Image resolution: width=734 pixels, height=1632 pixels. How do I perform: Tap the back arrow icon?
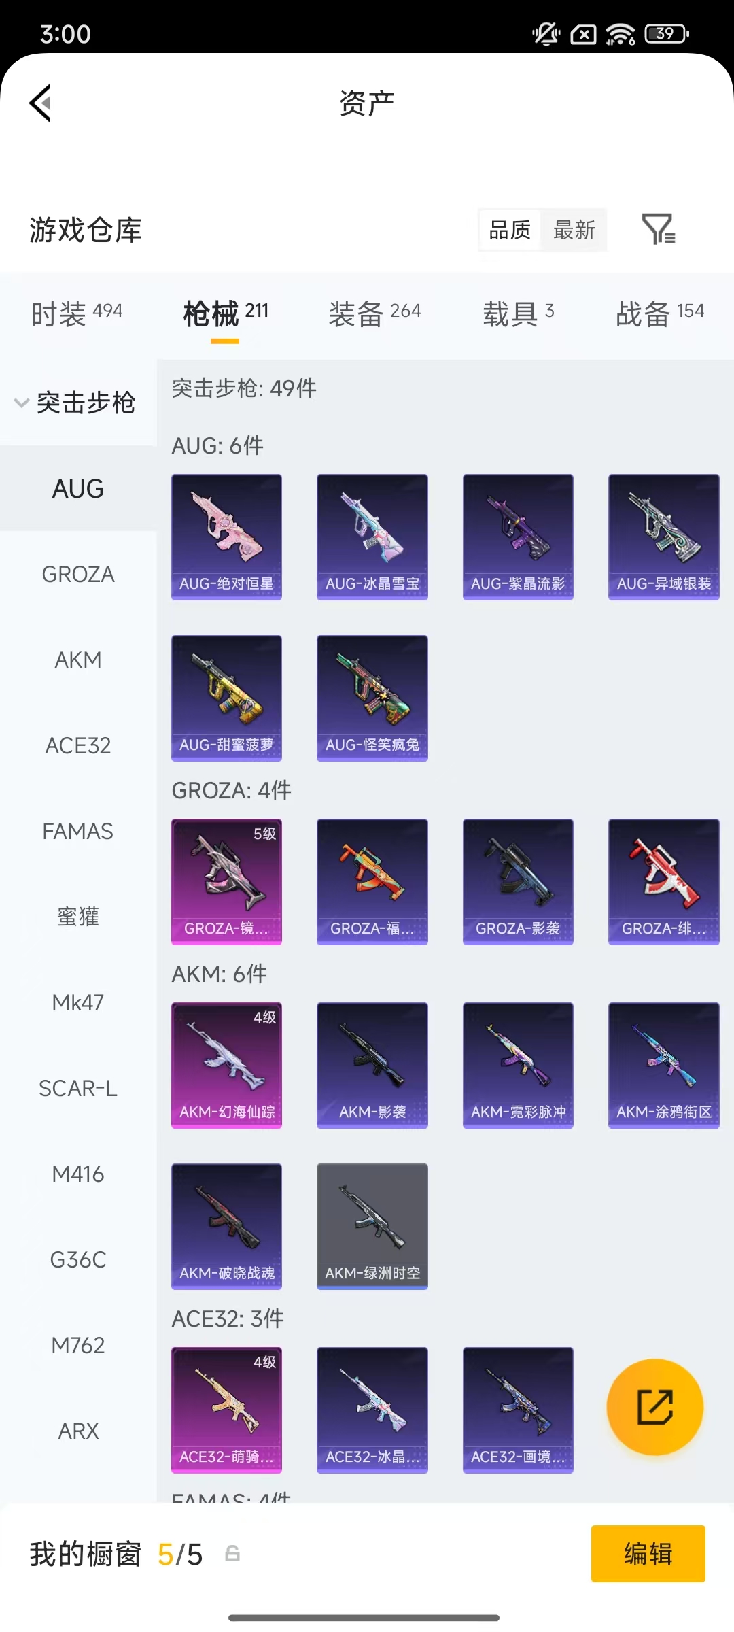[41, 103]
